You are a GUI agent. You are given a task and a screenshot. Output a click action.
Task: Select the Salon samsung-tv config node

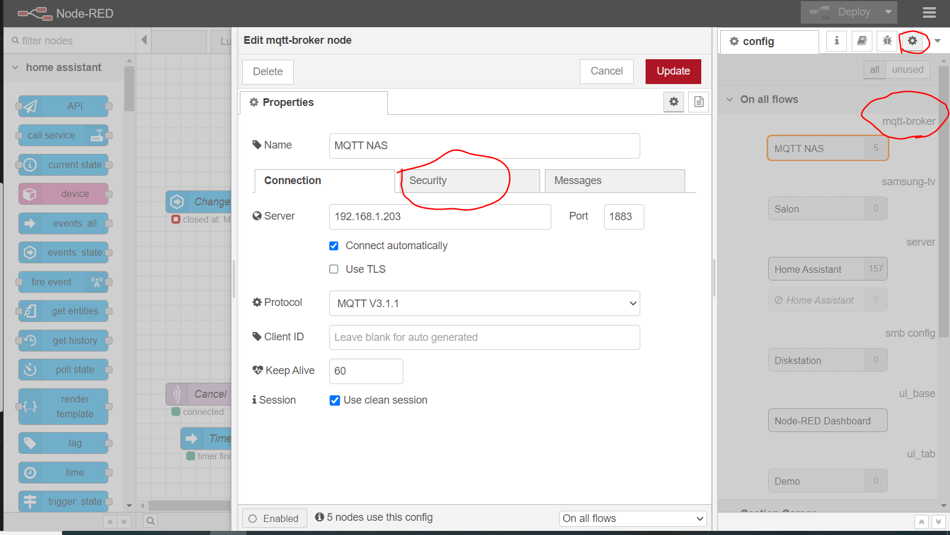(x=827, y=209)
